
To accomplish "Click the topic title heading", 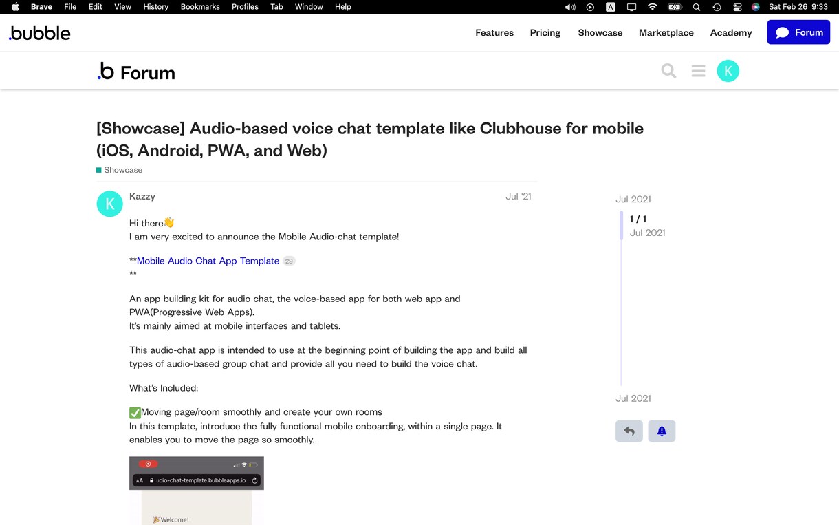I will pos(370,140).
